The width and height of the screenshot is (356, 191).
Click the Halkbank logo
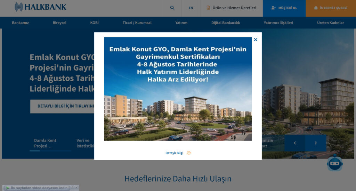(x=40, y=7)
